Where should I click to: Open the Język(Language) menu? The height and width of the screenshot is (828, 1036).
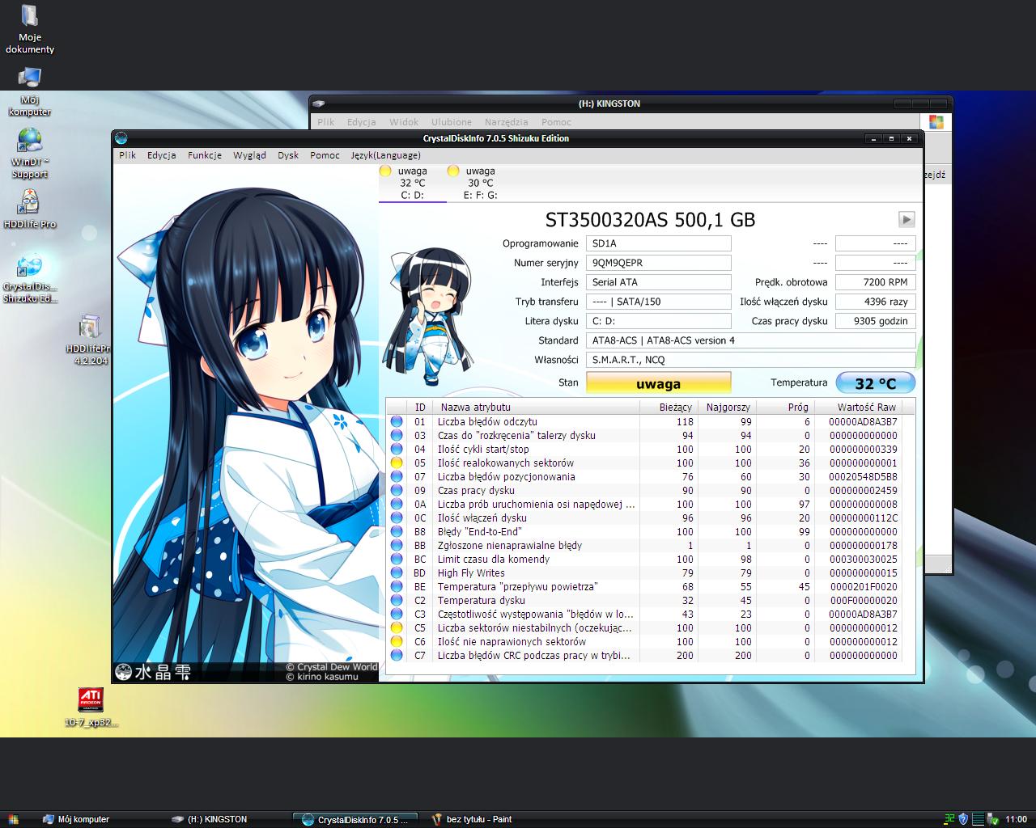click(385, 155)
